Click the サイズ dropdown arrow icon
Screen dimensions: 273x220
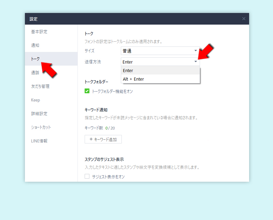coord(195,51)
